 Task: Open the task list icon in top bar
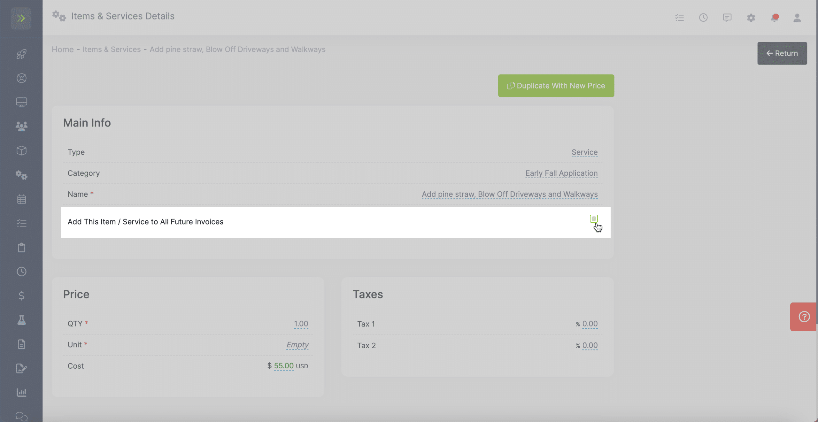679,18
